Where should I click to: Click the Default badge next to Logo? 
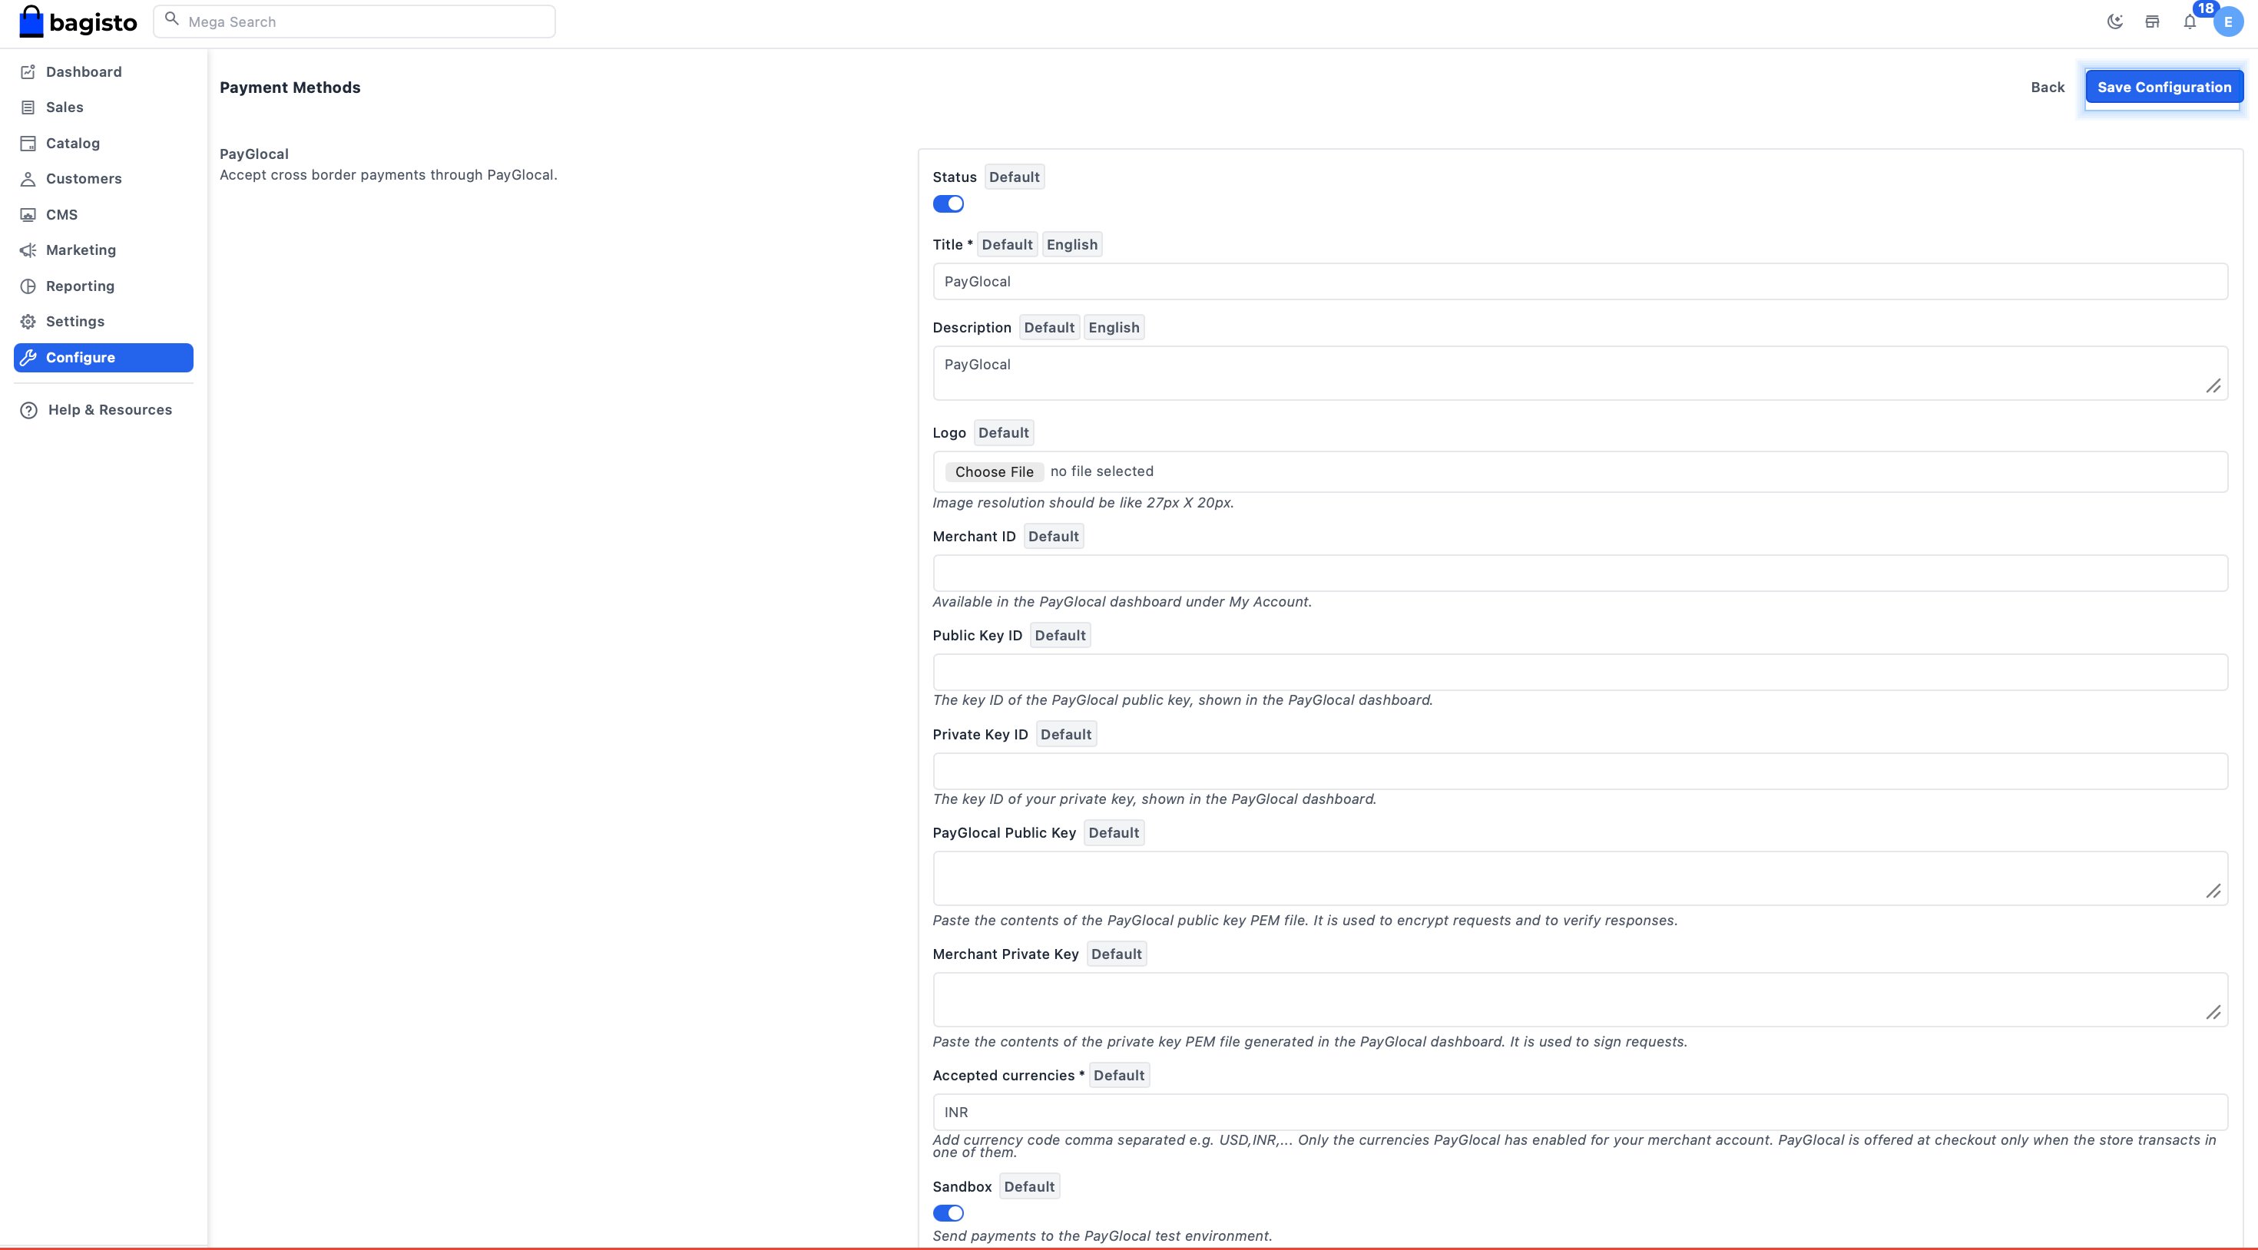(x=1004, y=433)
